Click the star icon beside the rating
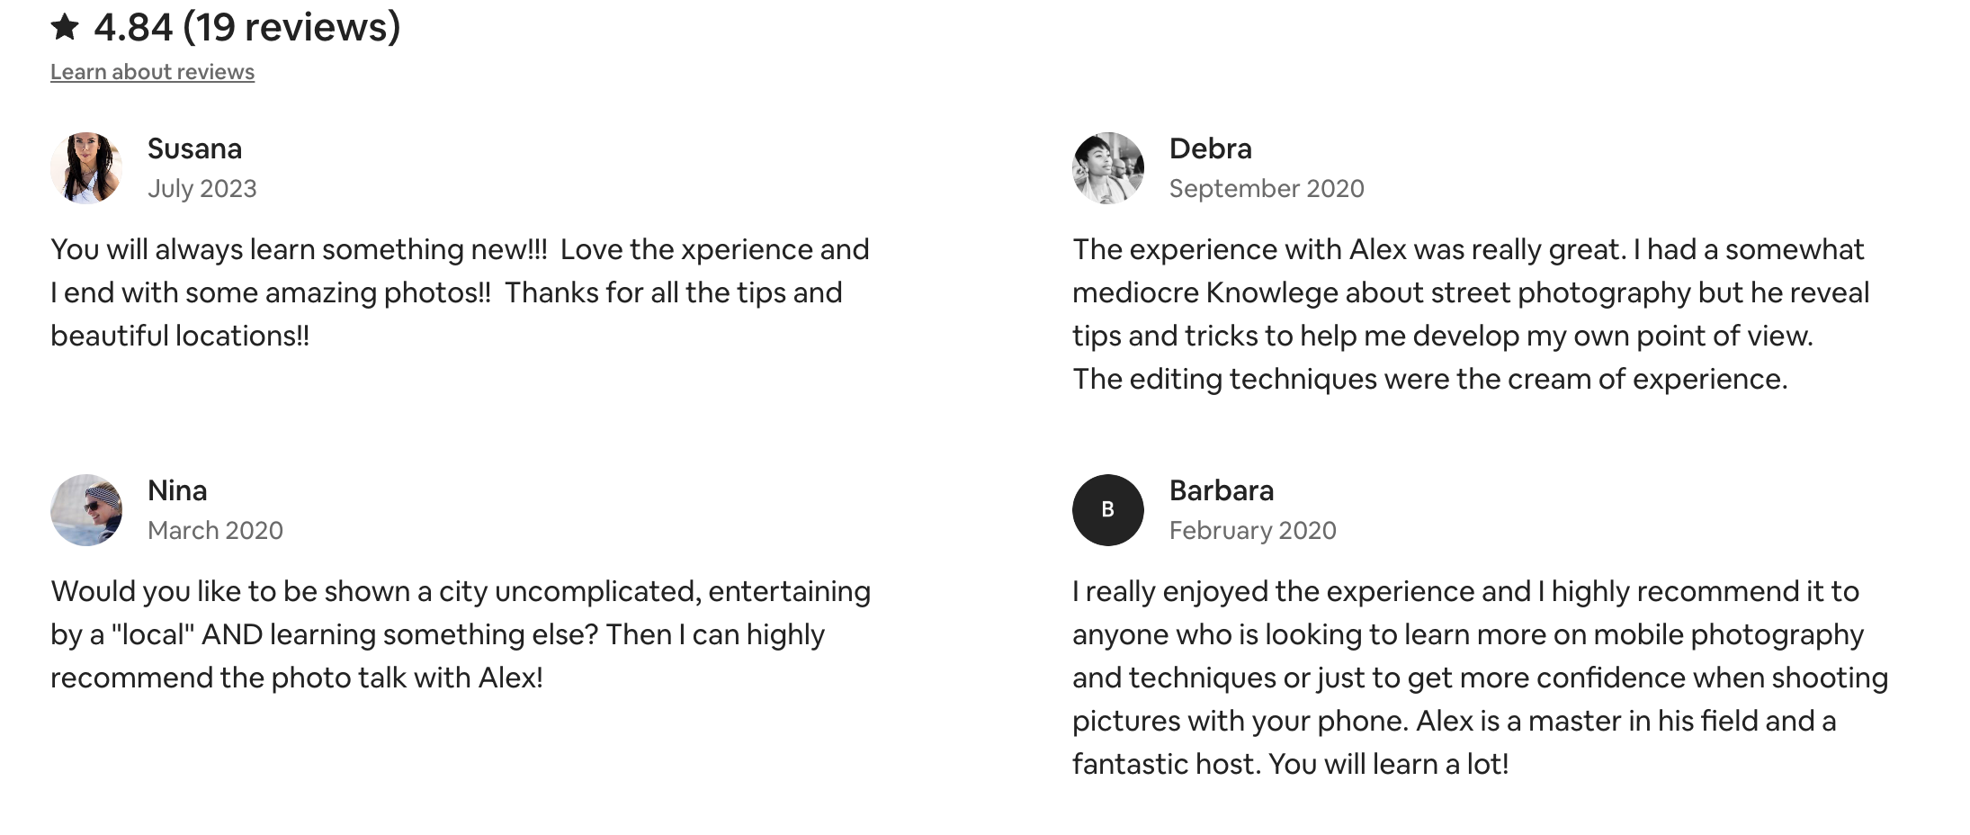The height and width of the screenshot is (835, 1970). pyautogui.click(x=65, y=27)
